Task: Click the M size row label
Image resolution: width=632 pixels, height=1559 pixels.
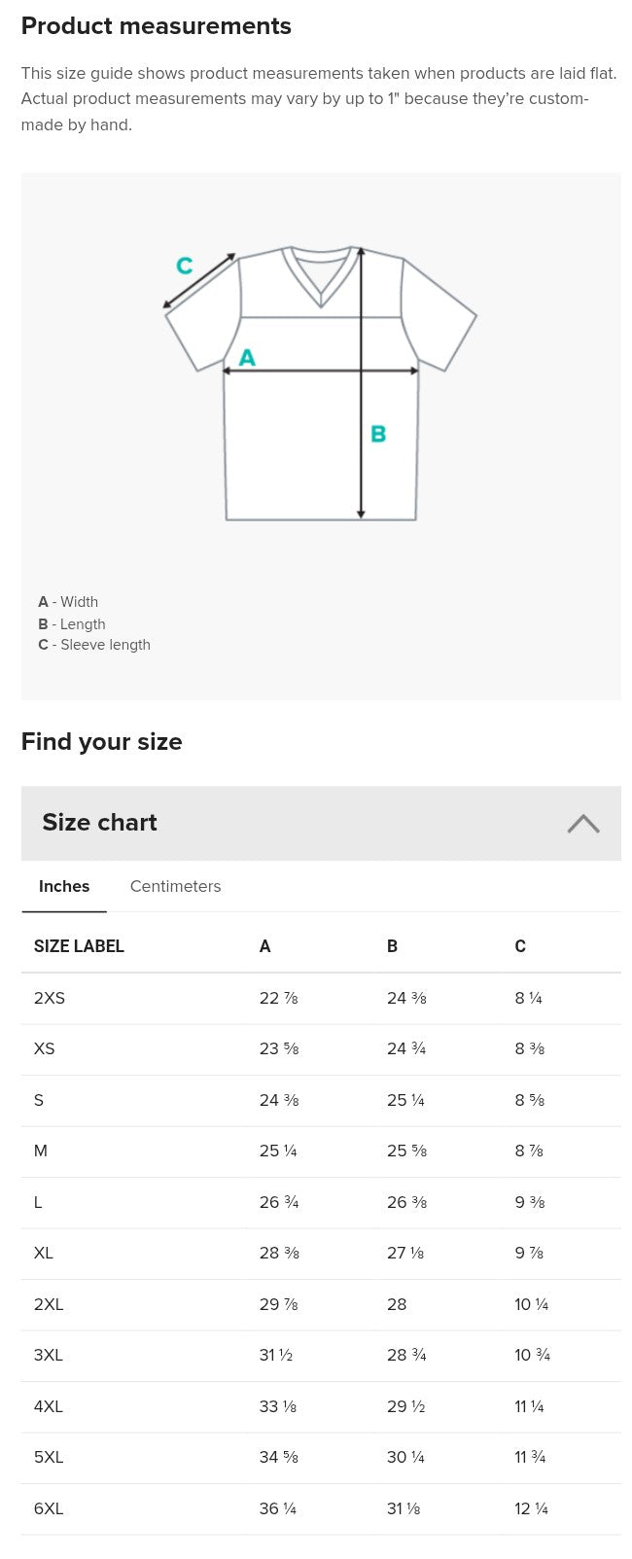Action: (41, 1151)
